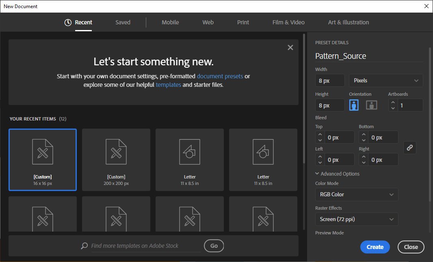
Task: Click the Recent clock icon
Action: point(68,23)
